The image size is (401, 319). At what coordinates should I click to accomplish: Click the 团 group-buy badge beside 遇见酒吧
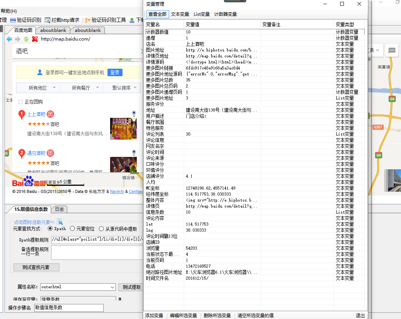(50, 153)
